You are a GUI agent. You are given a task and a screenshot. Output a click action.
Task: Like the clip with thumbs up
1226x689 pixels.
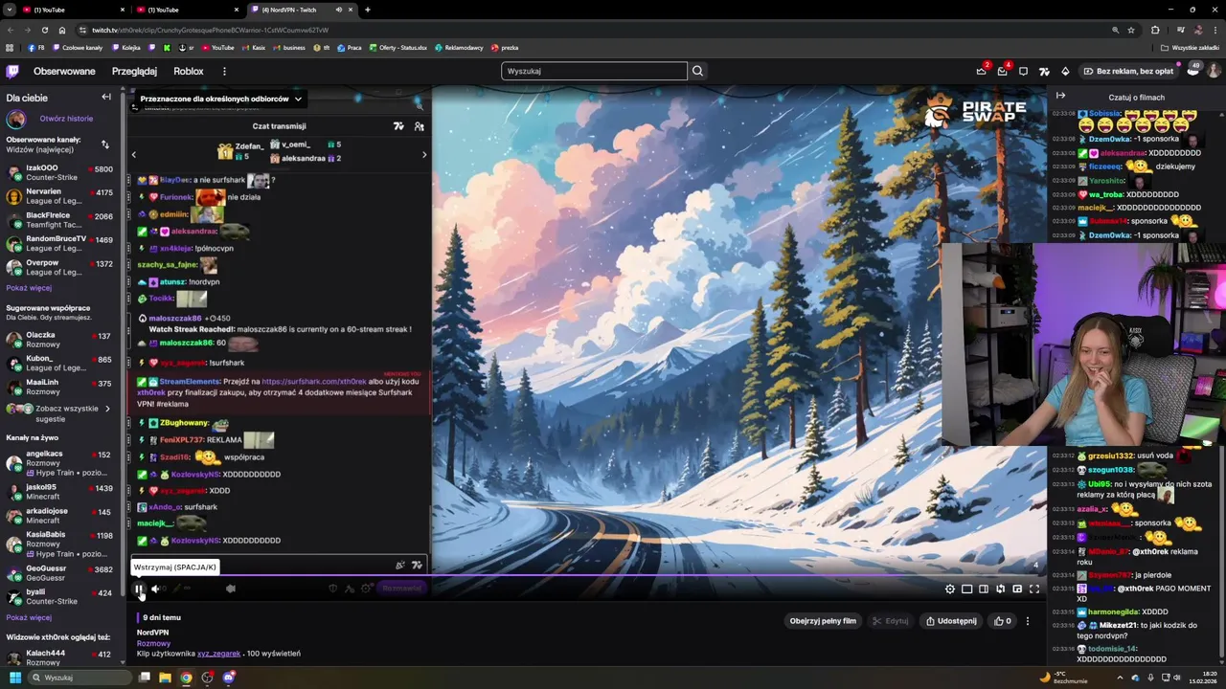point(1003,621)
